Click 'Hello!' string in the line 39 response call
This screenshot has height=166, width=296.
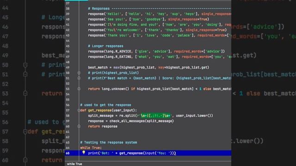pyautogui.click(x=113, y=14)
